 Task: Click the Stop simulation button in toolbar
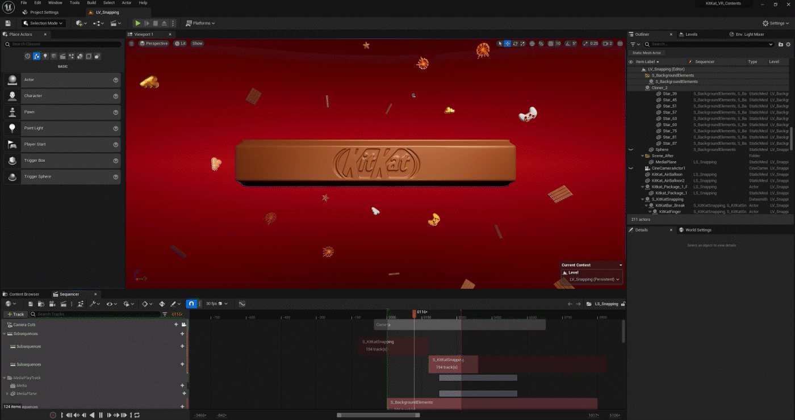click(156, 23)
